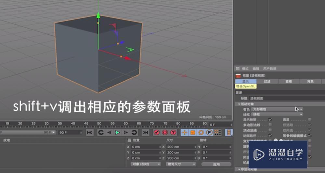Jump to the next keyframe
325x173 pixels.
pos(134,132)
